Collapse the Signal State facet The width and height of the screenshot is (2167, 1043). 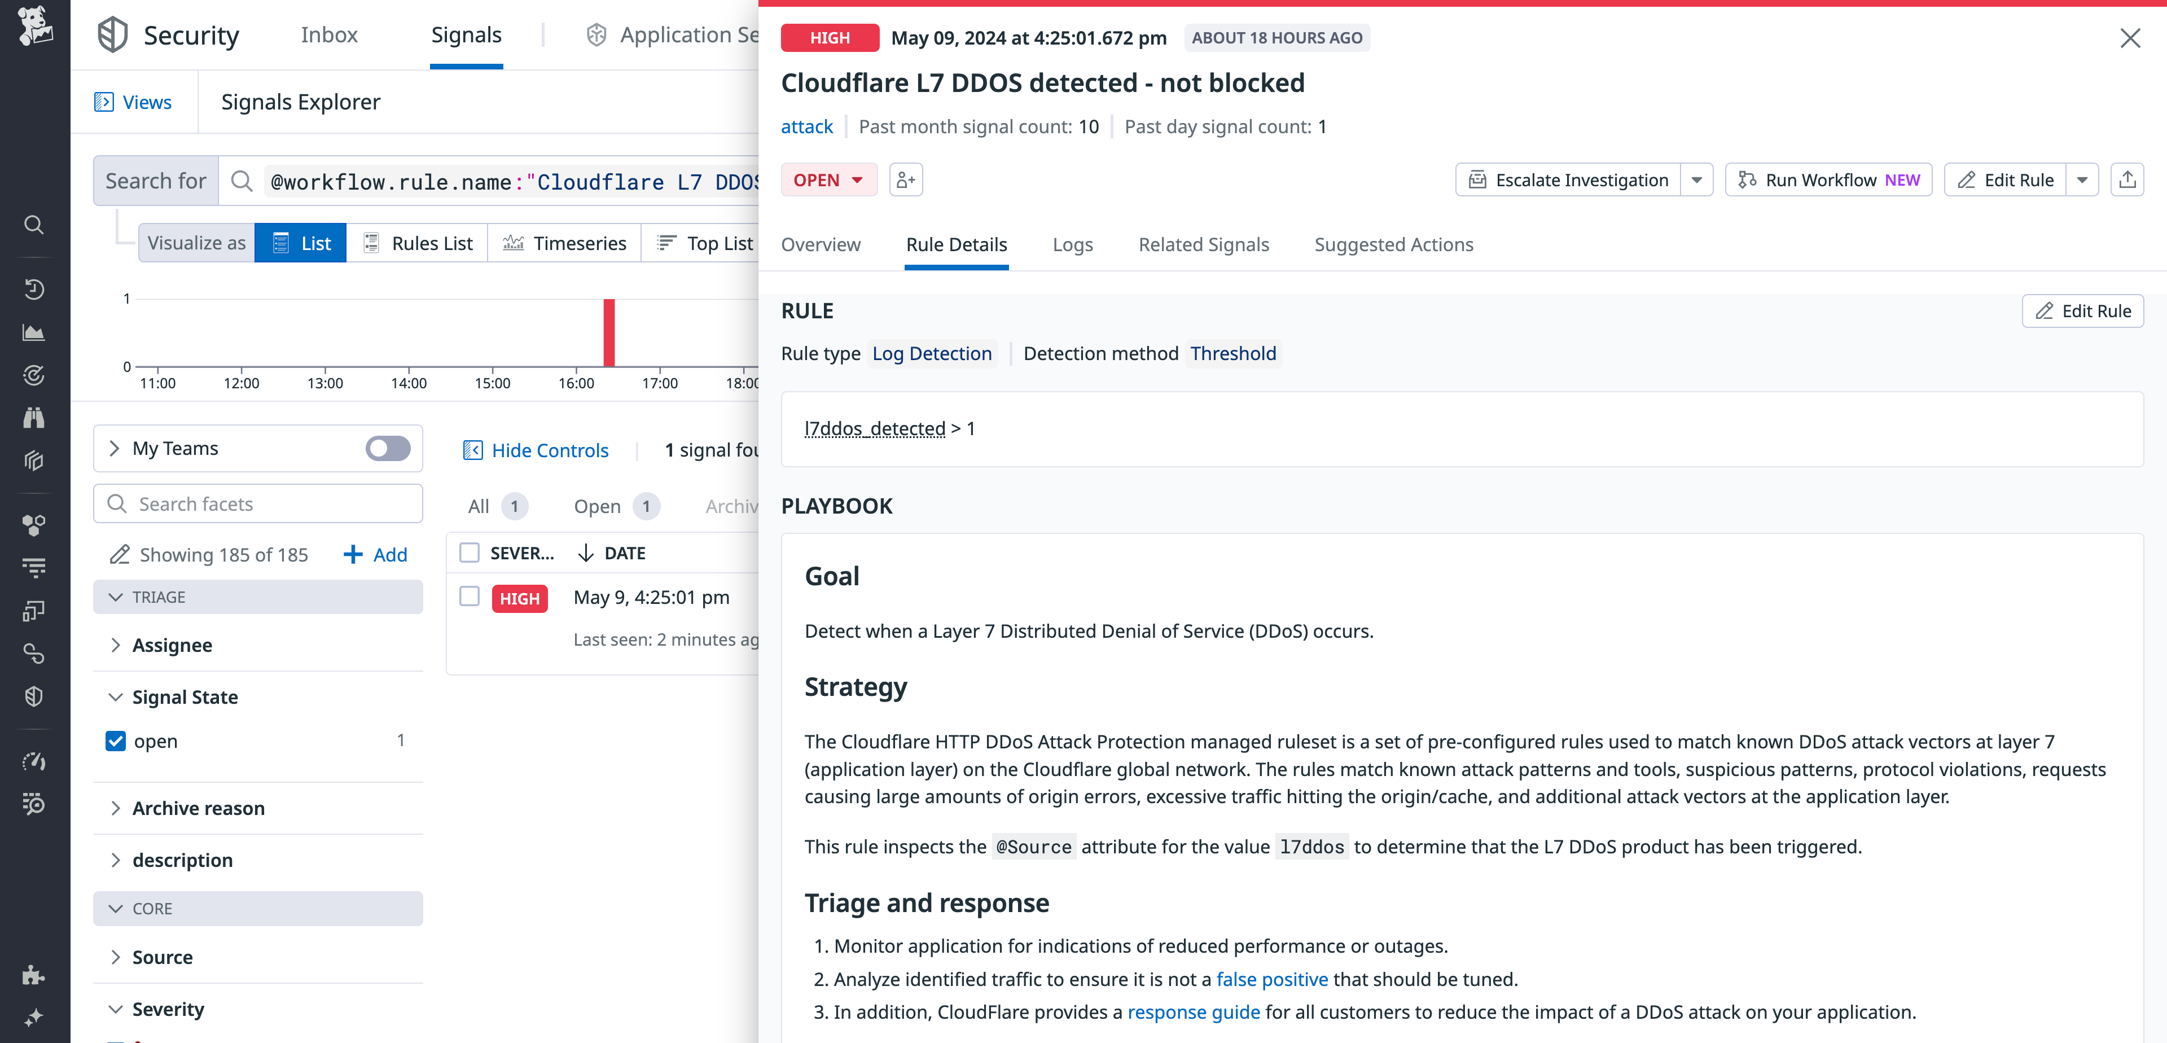coord(117,697)
